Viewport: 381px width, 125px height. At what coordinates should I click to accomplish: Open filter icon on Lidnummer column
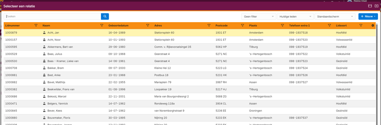(x=36, y=25)
